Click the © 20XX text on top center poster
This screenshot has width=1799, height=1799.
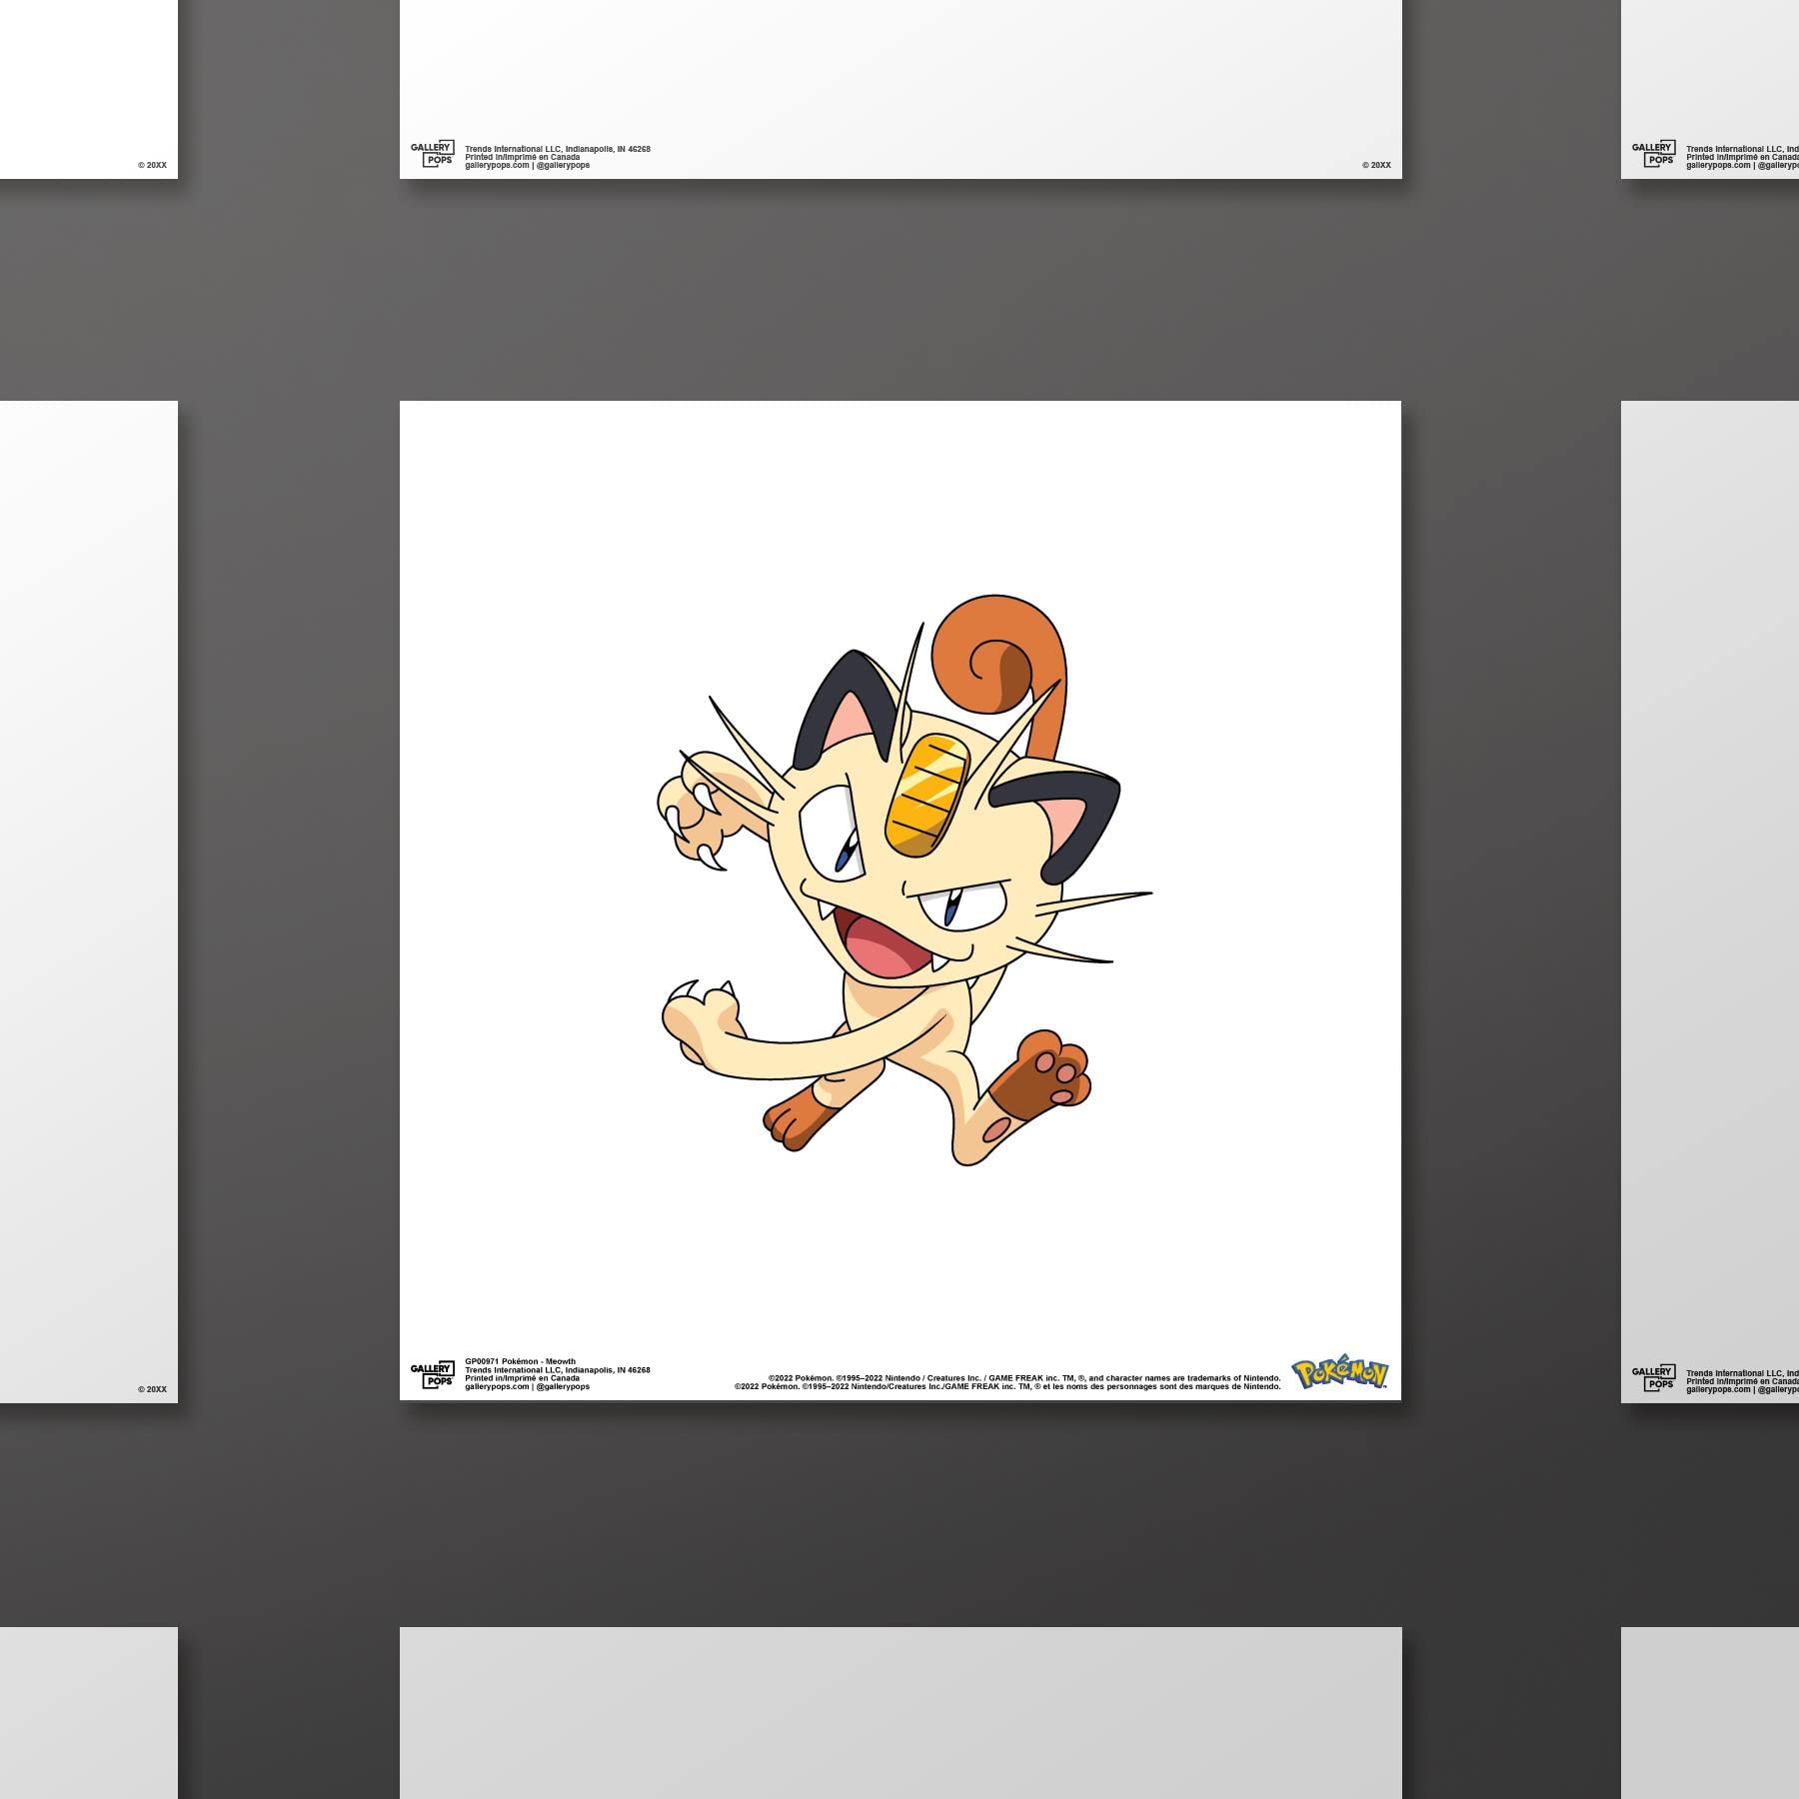[1376, 165]
